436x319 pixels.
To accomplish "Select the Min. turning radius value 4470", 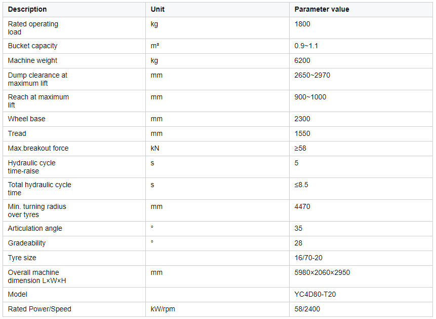I will (302, 206).
